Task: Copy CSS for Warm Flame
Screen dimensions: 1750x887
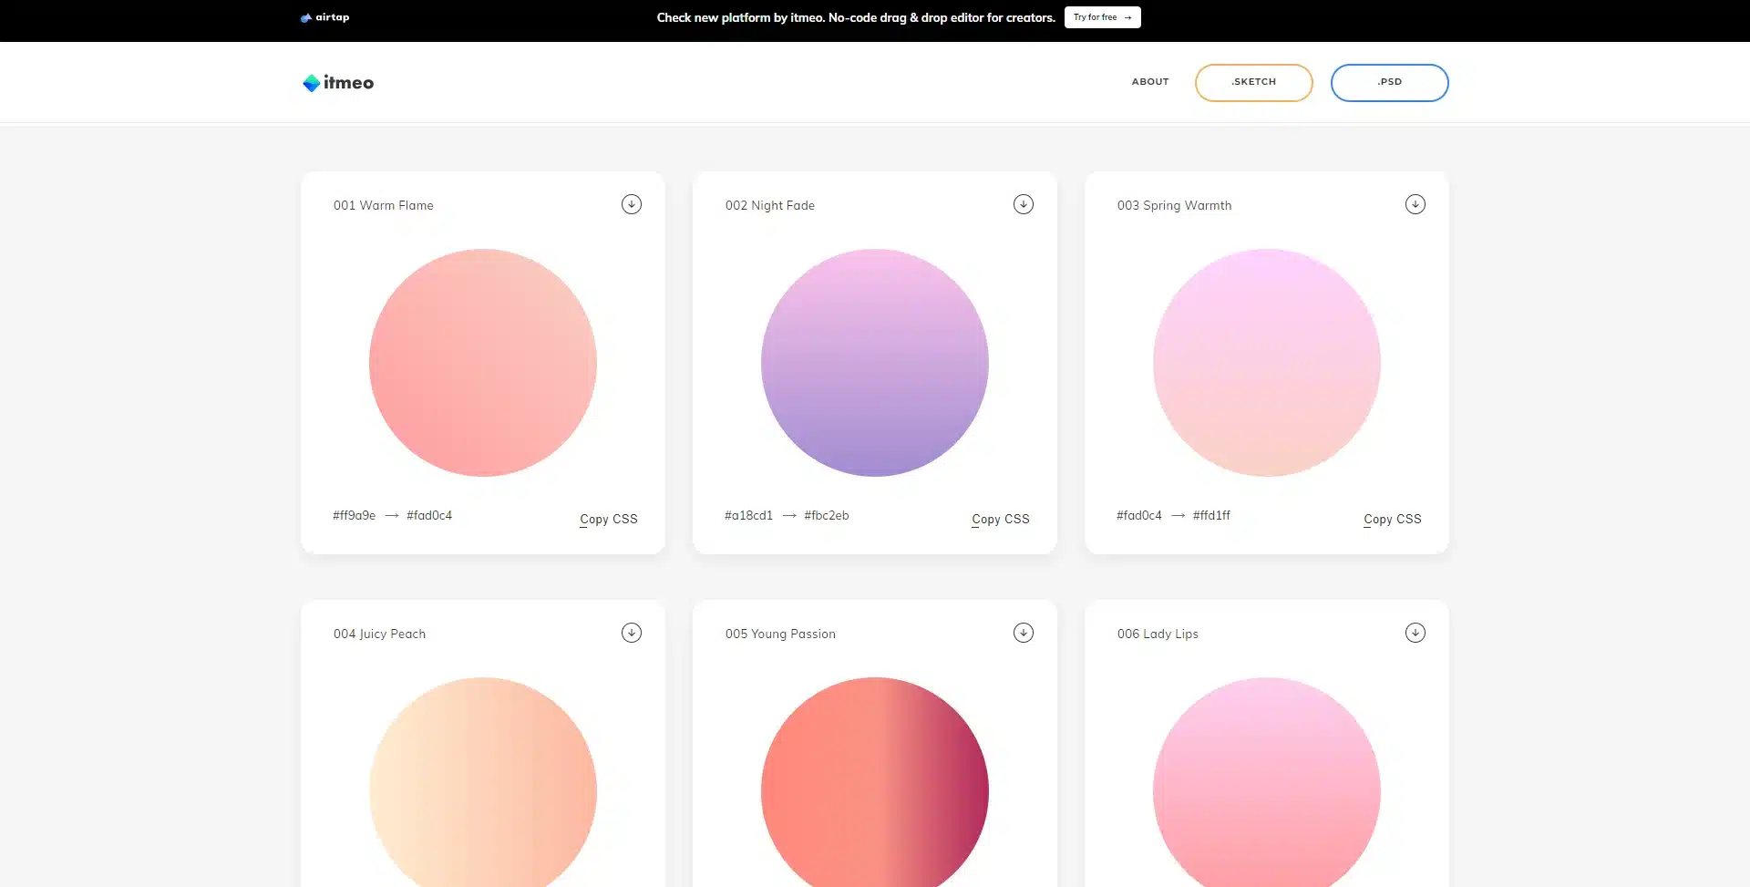Action: coord(608,519)
